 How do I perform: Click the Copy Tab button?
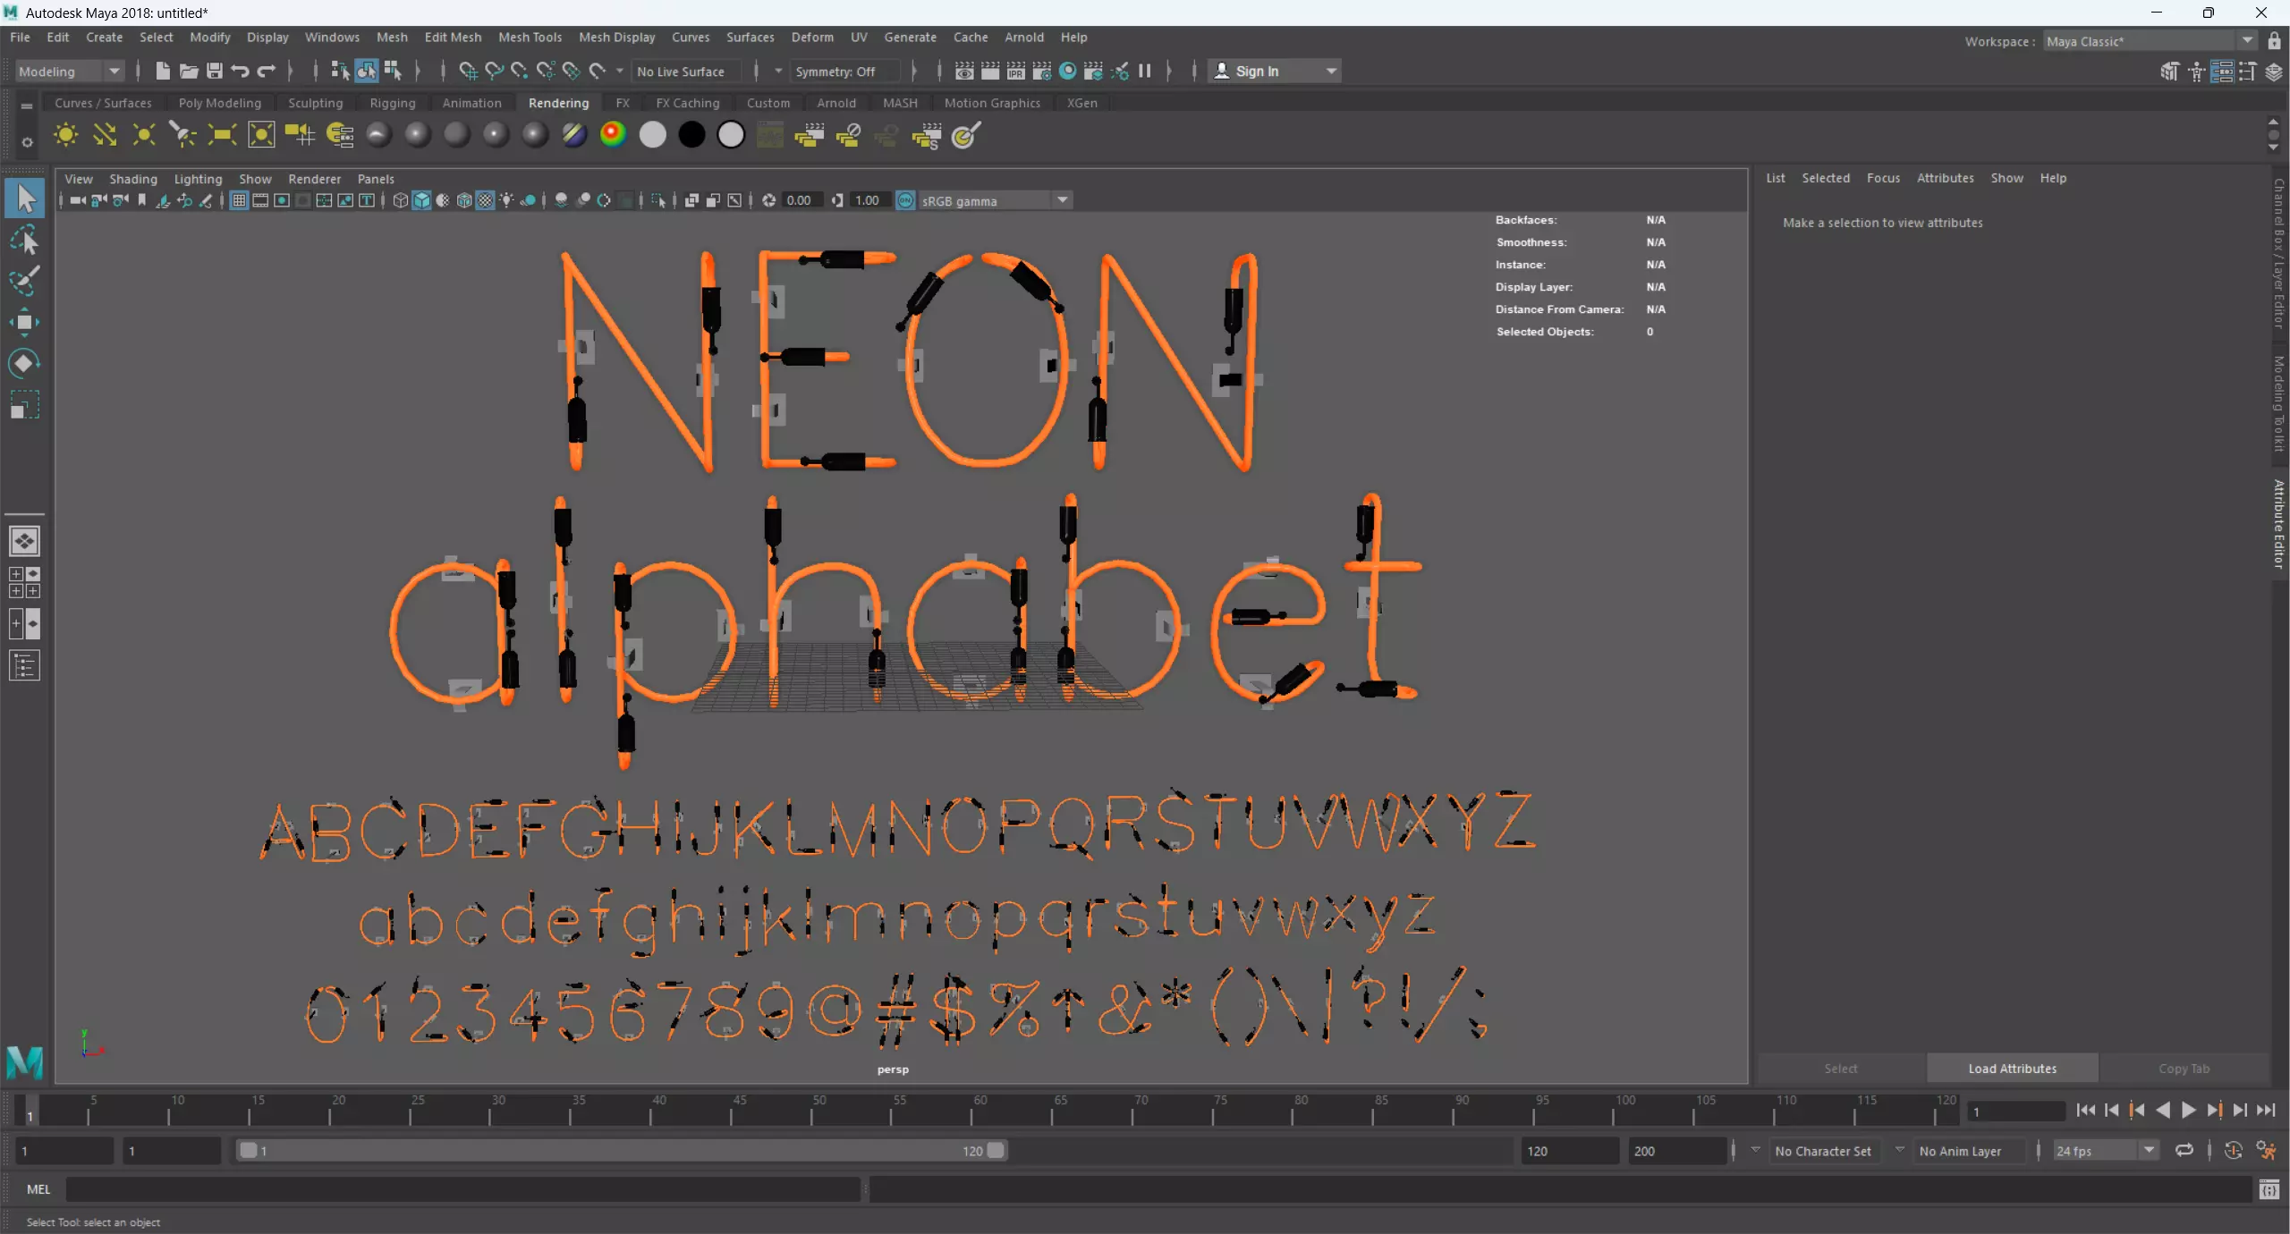coord(2184,1069)
